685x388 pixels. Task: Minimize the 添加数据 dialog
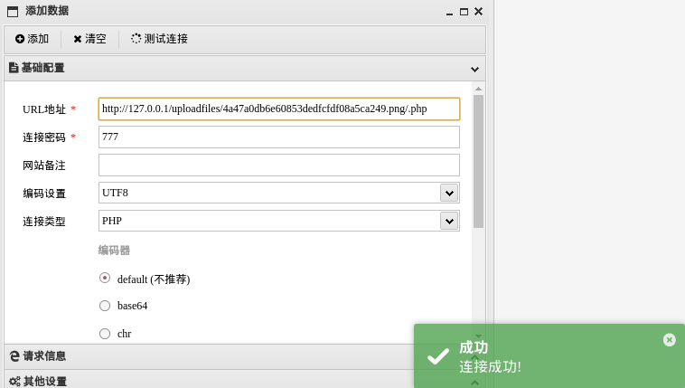click(449, 13)
